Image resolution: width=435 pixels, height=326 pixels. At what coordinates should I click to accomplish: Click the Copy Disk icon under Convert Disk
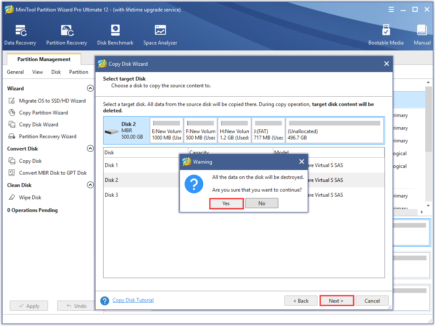coord(11,161)
